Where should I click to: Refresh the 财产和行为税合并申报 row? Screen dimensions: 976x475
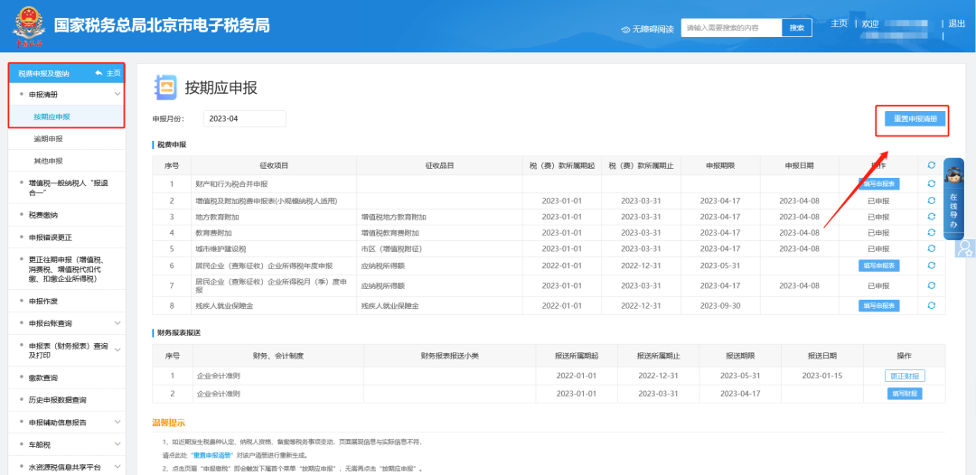[x=931, y=183]
